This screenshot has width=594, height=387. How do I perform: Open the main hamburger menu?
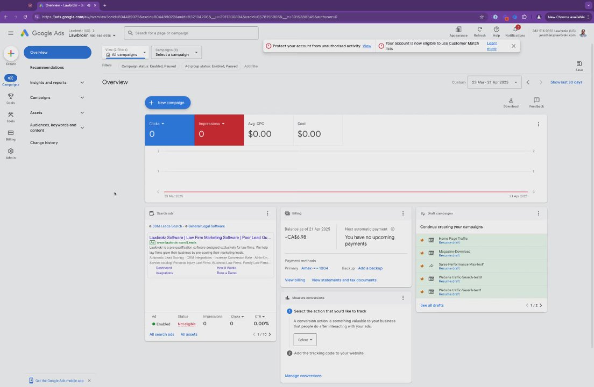coord(11,33)
